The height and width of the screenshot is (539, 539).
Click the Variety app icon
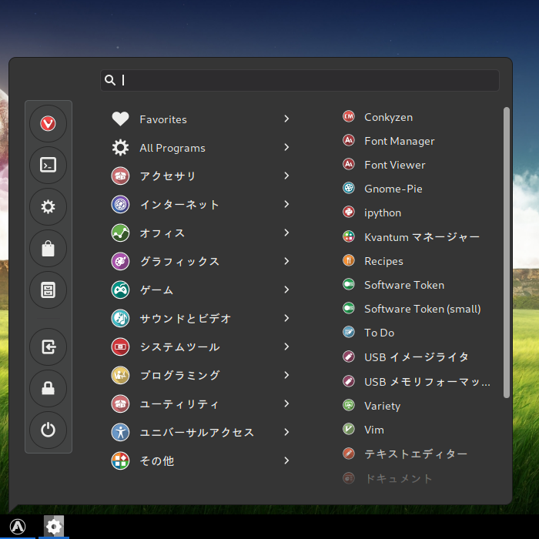pos(349,405)
